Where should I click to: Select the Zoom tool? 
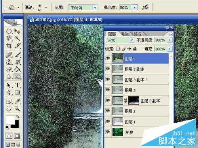click(x=17, y=109)
